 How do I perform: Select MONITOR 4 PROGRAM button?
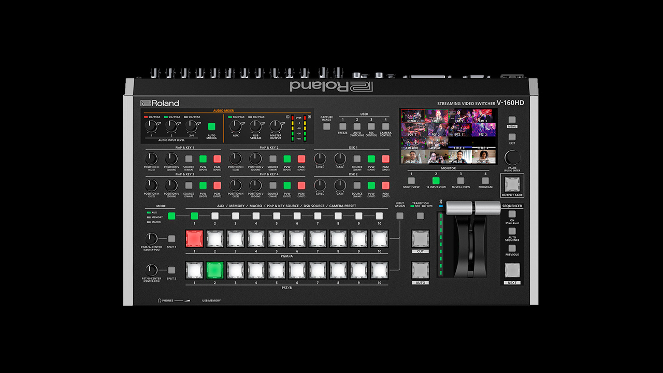tap(485, 180)
